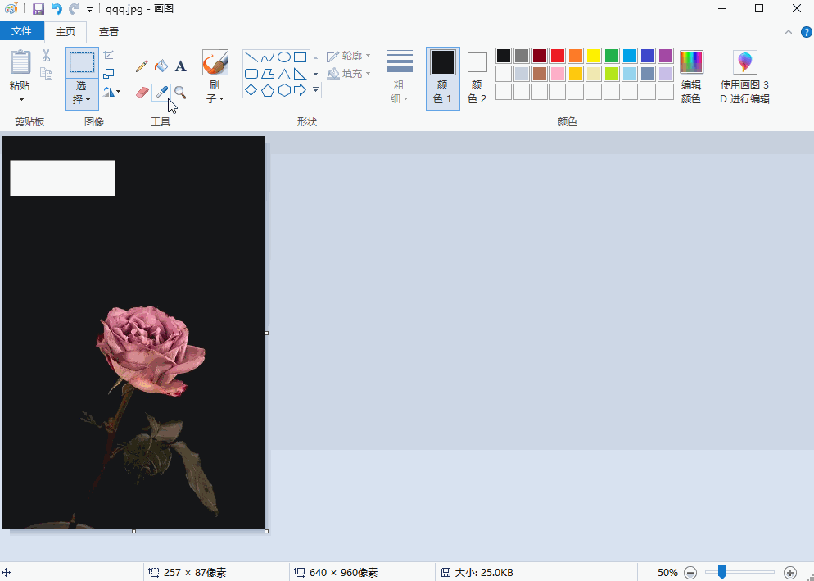
Task: Open the Select (选择) dropdown arrow
Action: 82,100
